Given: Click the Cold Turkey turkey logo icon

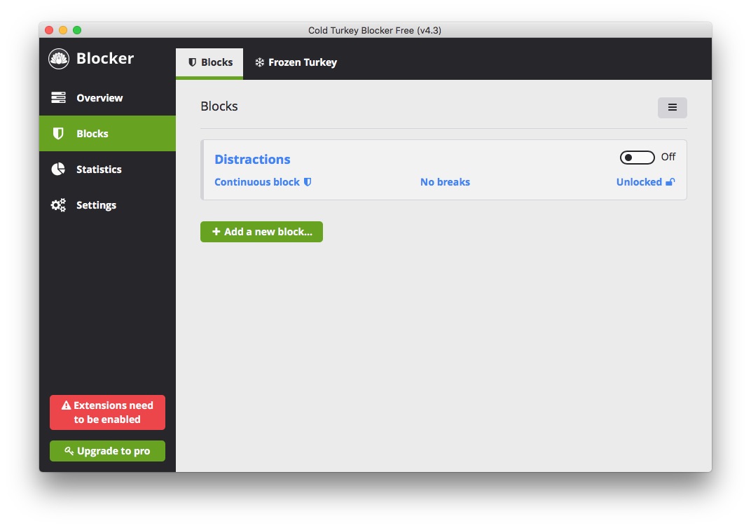Looking at the screenshot, I should [x=59, y=59].
